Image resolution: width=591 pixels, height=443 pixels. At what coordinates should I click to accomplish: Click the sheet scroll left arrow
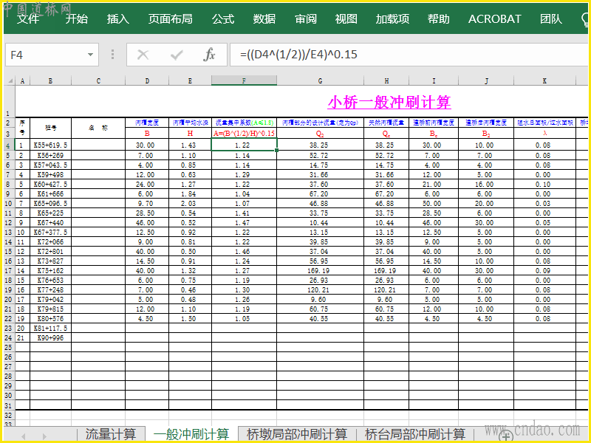24,436
